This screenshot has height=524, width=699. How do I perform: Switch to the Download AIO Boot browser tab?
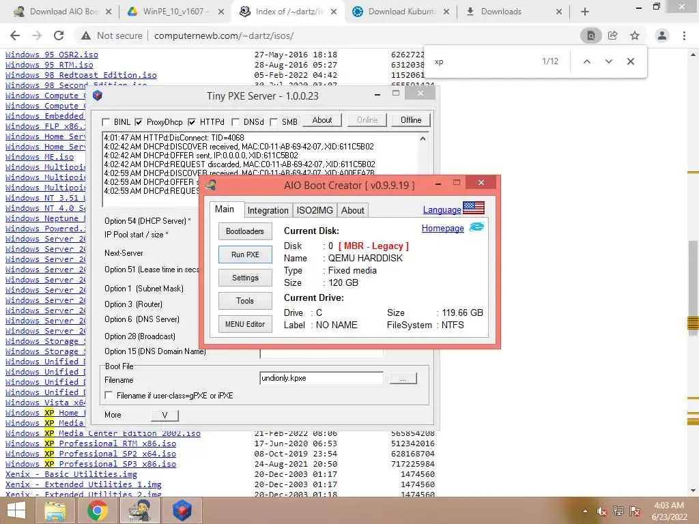click(x=62, y=12)
